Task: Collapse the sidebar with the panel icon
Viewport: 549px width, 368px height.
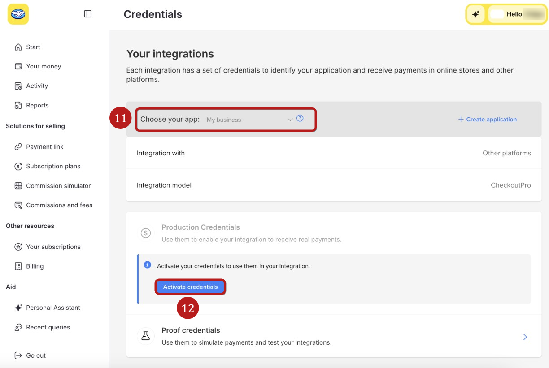Action: click(88, 14)
